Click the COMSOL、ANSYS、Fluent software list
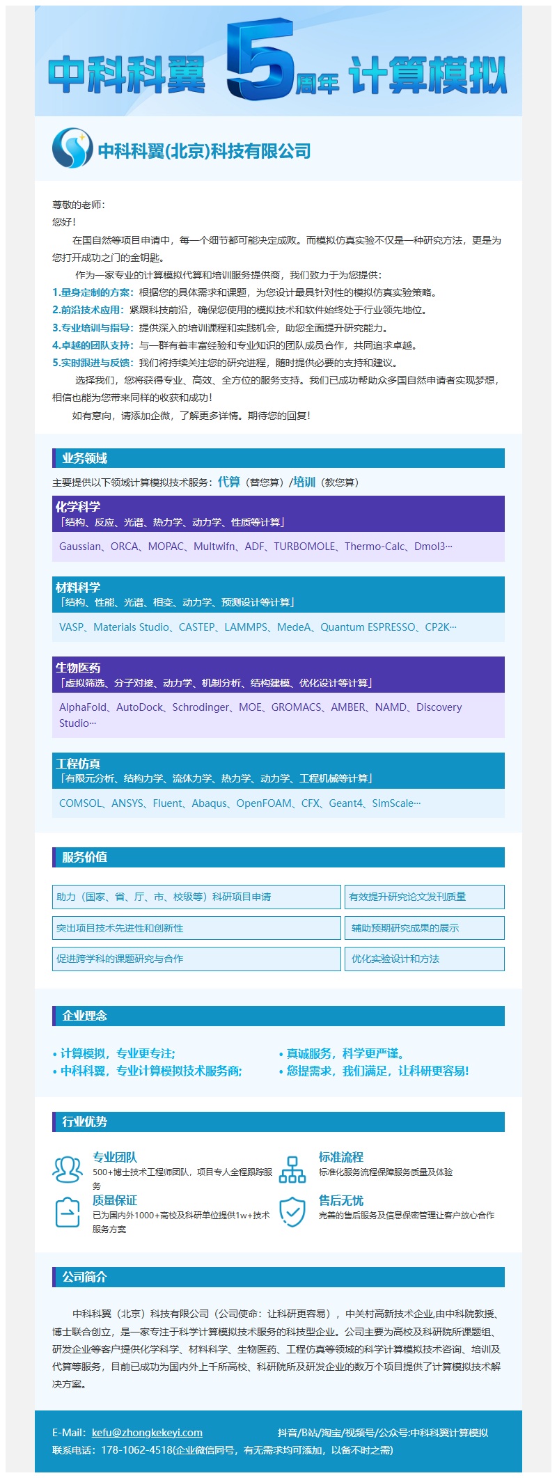Viewport: 557px width, 1478px height. click(278, 803)
